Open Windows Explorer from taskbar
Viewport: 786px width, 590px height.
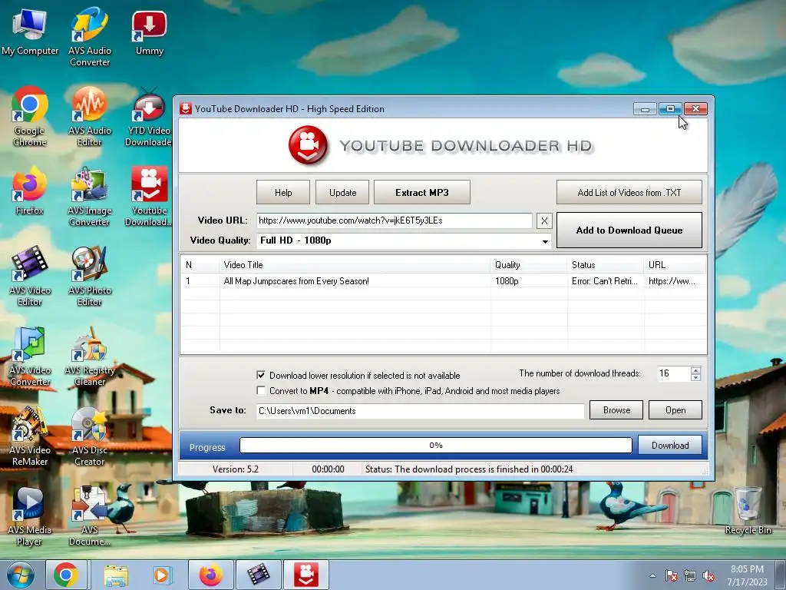pos(117,575)
